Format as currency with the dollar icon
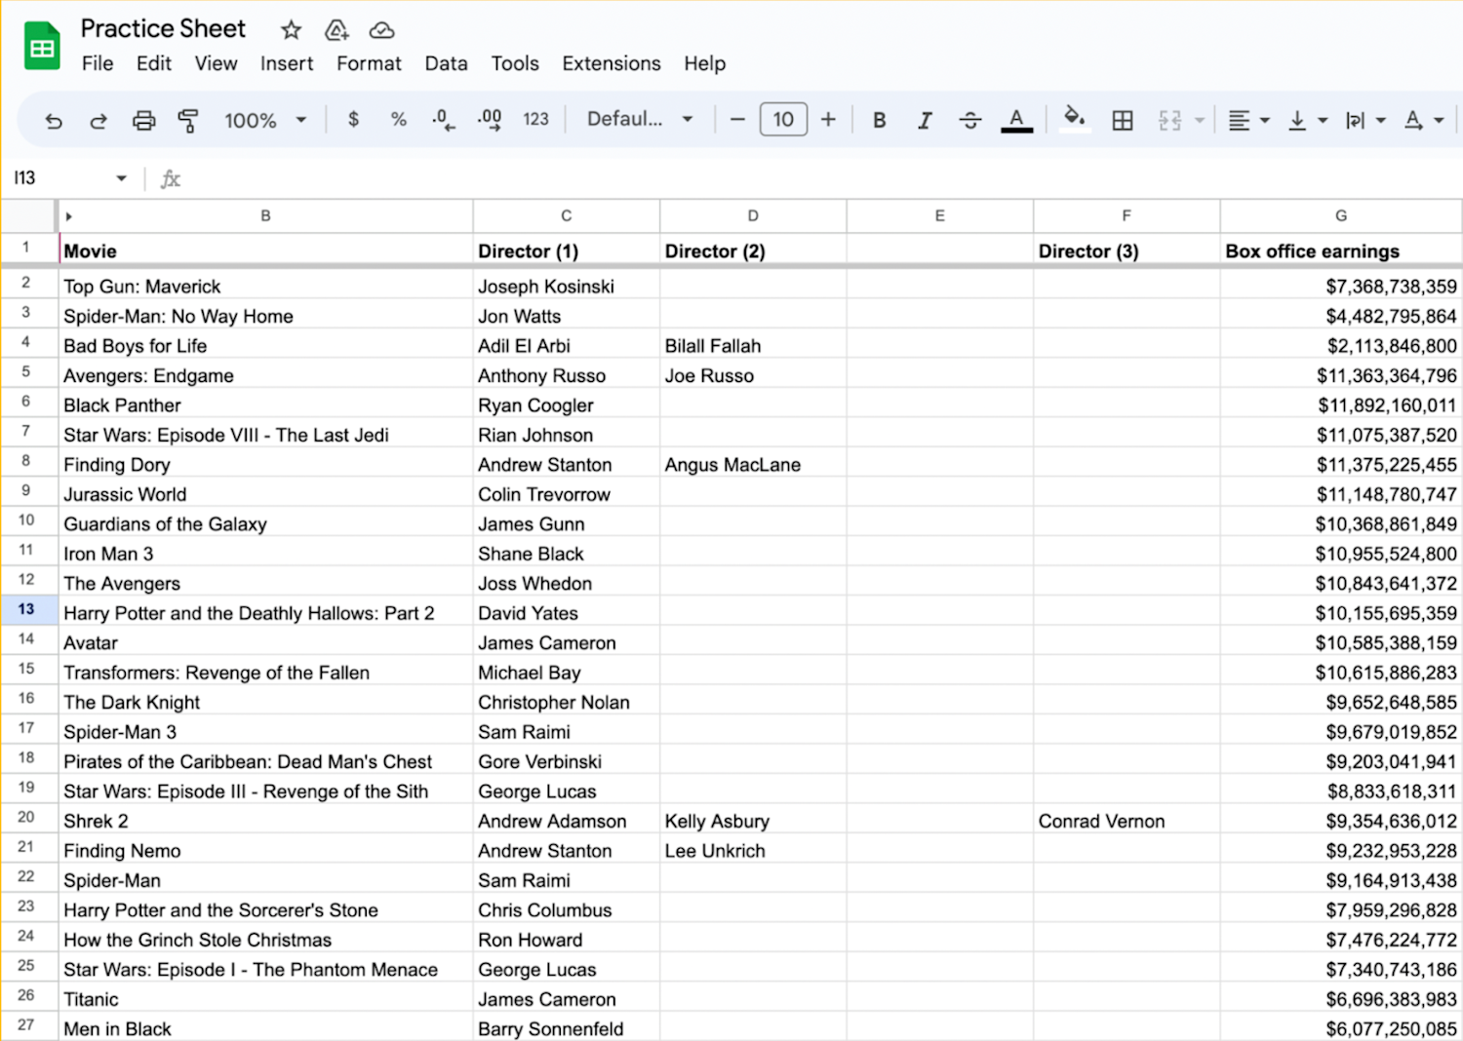1463x1041 pixels. coord(353,120)
